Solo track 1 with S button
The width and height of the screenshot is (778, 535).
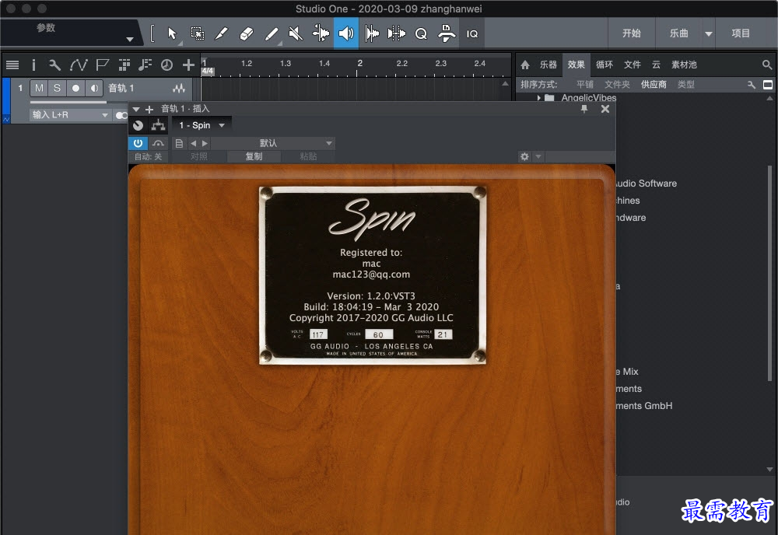57,88
